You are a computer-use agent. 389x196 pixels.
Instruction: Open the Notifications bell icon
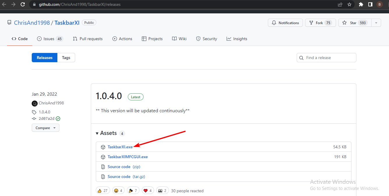pyautogui.click(x=274, y=23)
